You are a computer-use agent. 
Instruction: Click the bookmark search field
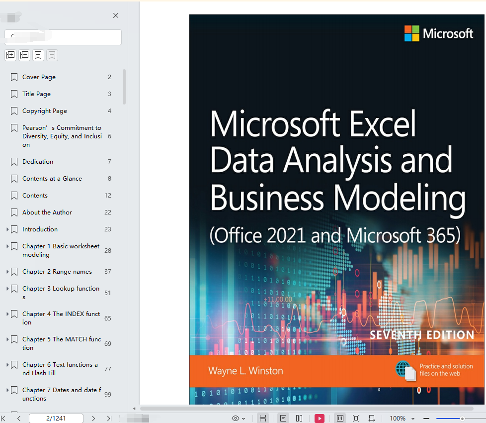(63, 37)
